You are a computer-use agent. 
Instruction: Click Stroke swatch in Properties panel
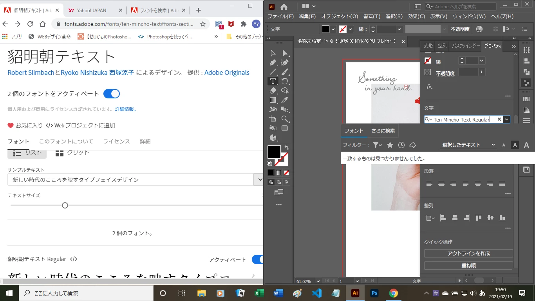point(428,61)
